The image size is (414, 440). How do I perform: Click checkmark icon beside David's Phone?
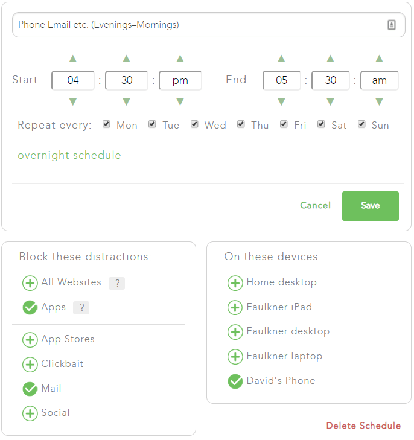click(235, 381)
